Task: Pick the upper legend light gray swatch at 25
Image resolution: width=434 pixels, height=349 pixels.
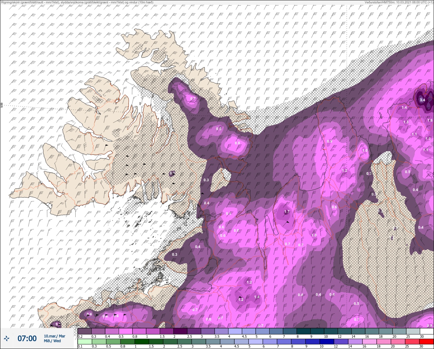Action: (413, 331)
